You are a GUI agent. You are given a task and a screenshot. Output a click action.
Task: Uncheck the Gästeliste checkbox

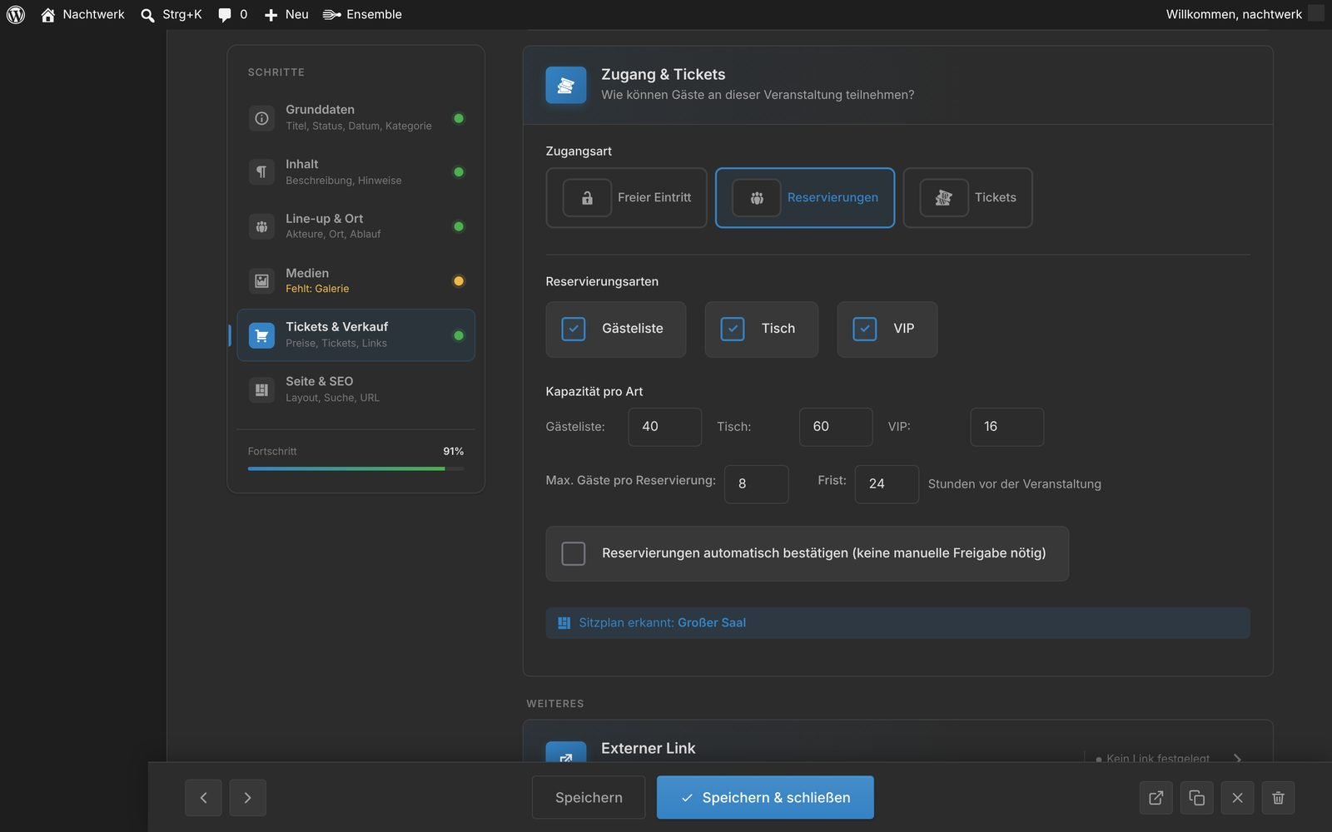[x=574, y=329]
